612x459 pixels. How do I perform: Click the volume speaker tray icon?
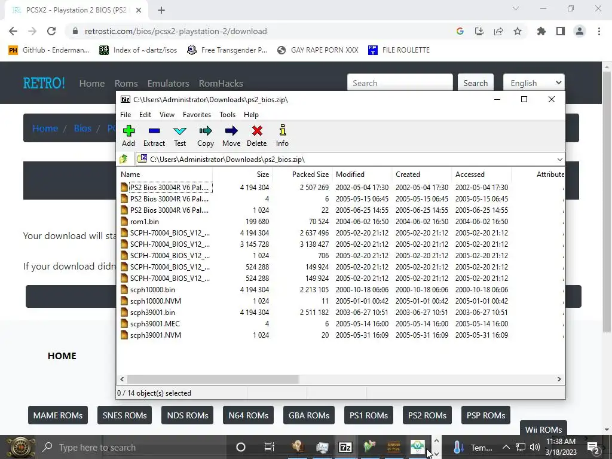coord(535,447)
